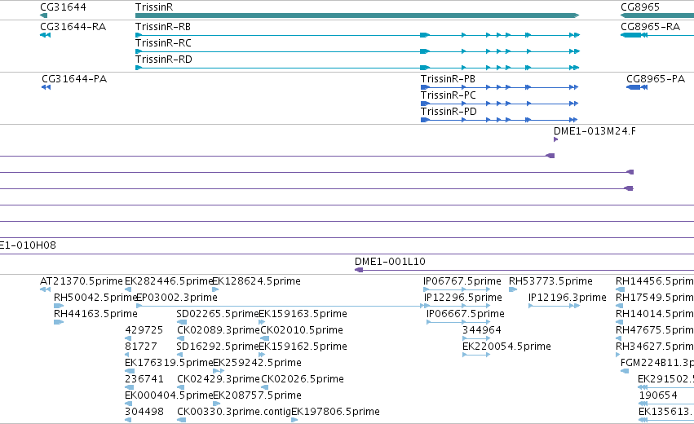Open the CG8965-RA transcript label
This screenshot has width=694, height=424.
point(650,27)
